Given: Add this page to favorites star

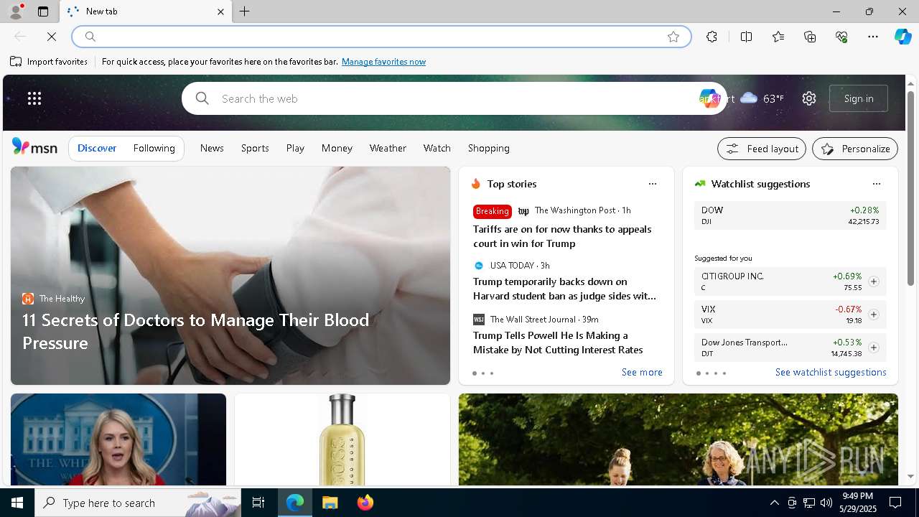Looking at the screenshot, I should (x=673, y=37).
